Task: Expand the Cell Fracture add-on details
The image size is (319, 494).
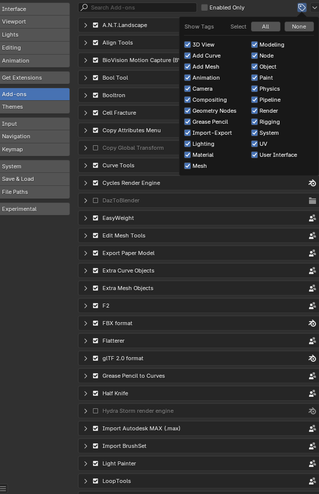Action: [85, 113]
